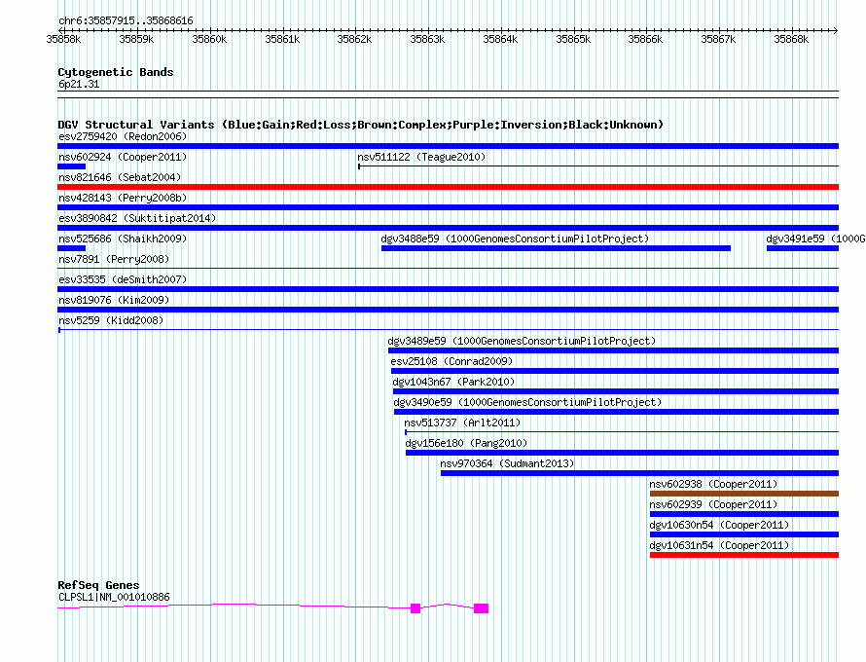
Task: Select the 6p21.31 cytogenetic band label
Action: (79, 85)
